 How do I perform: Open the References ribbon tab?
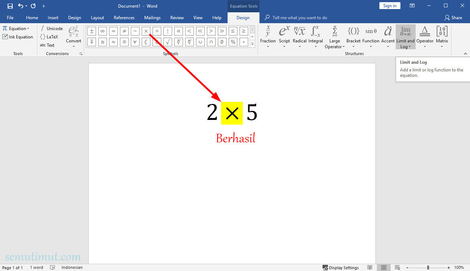(124, 17)
